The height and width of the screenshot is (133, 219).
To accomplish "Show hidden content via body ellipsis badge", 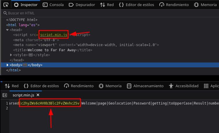I will [25, 65].
